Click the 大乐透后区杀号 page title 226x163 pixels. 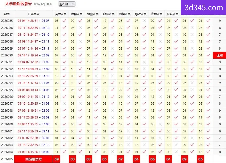[19, 4]
